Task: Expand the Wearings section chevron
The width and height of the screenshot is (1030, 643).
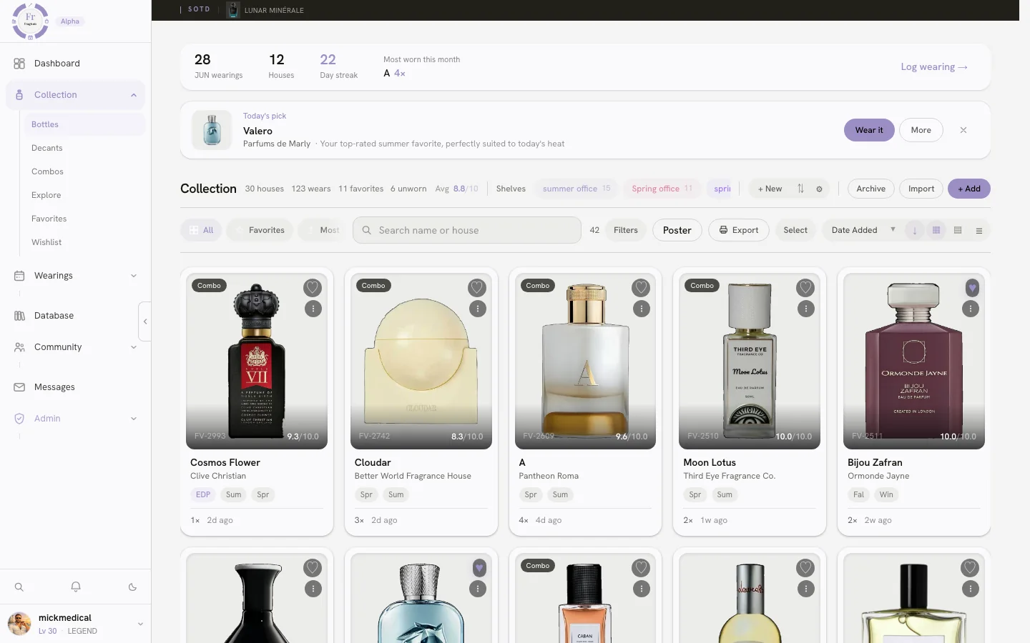Action: [x=134, y=276]
